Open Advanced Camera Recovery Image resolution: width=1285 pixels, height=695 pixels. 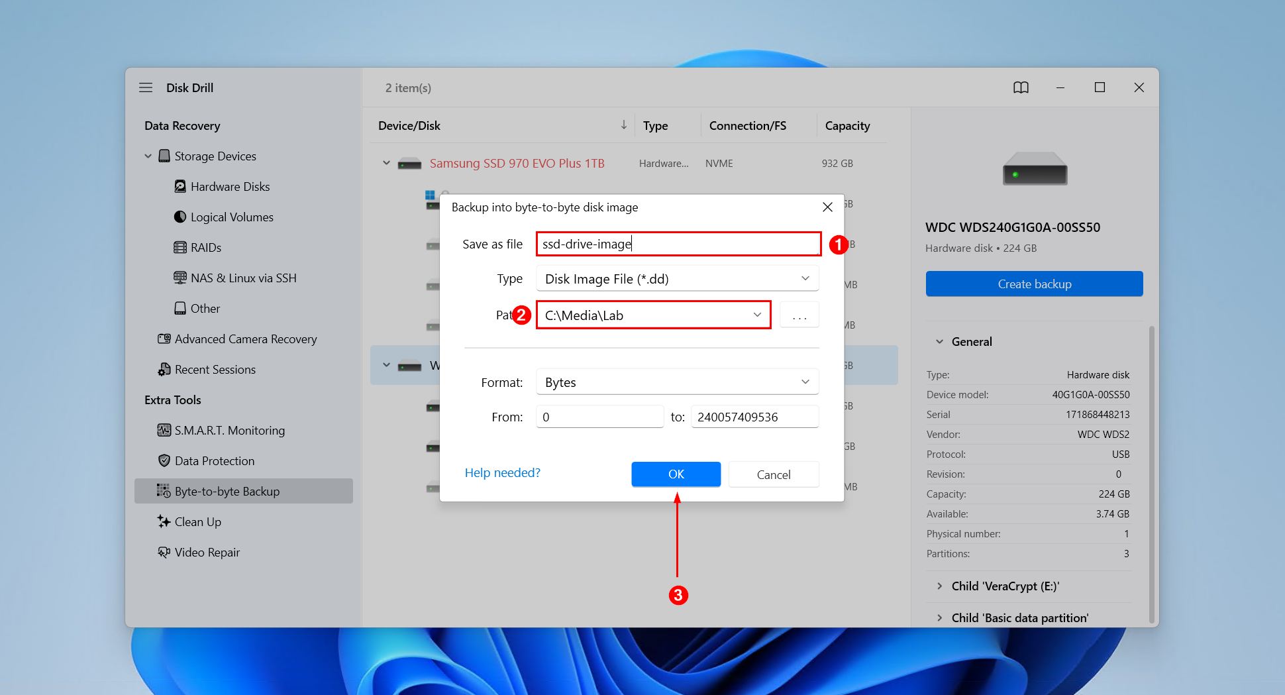coord(246,339)
